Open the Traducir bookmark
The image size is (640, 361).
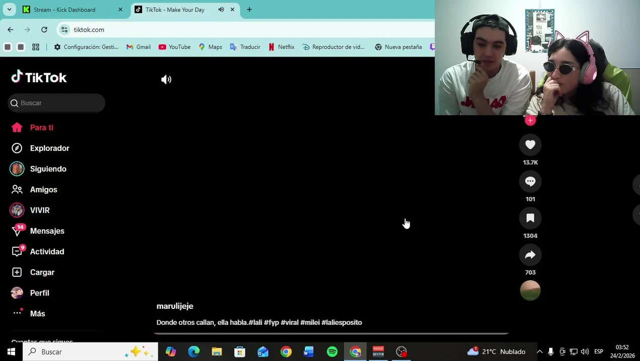[x=245, y=47]
